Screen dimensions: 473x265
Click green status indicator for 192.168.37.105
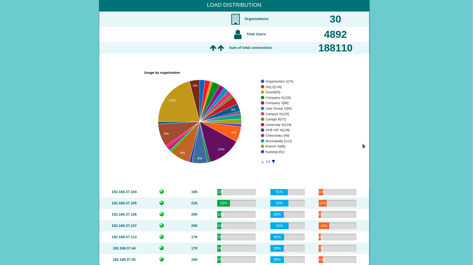click(162, 203)
